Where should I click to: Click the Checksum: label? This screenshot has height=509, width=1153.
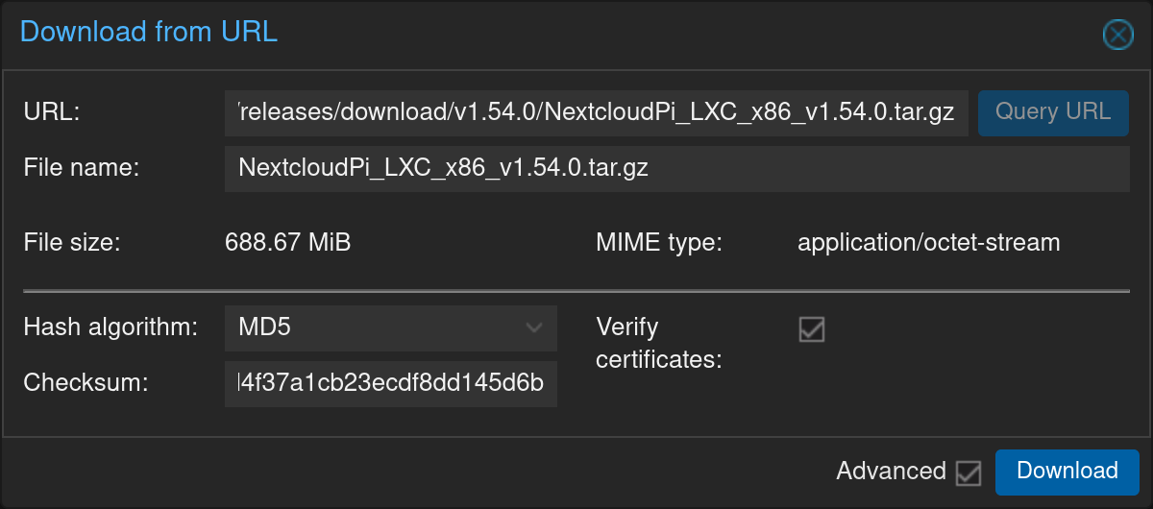coord(86,383)
